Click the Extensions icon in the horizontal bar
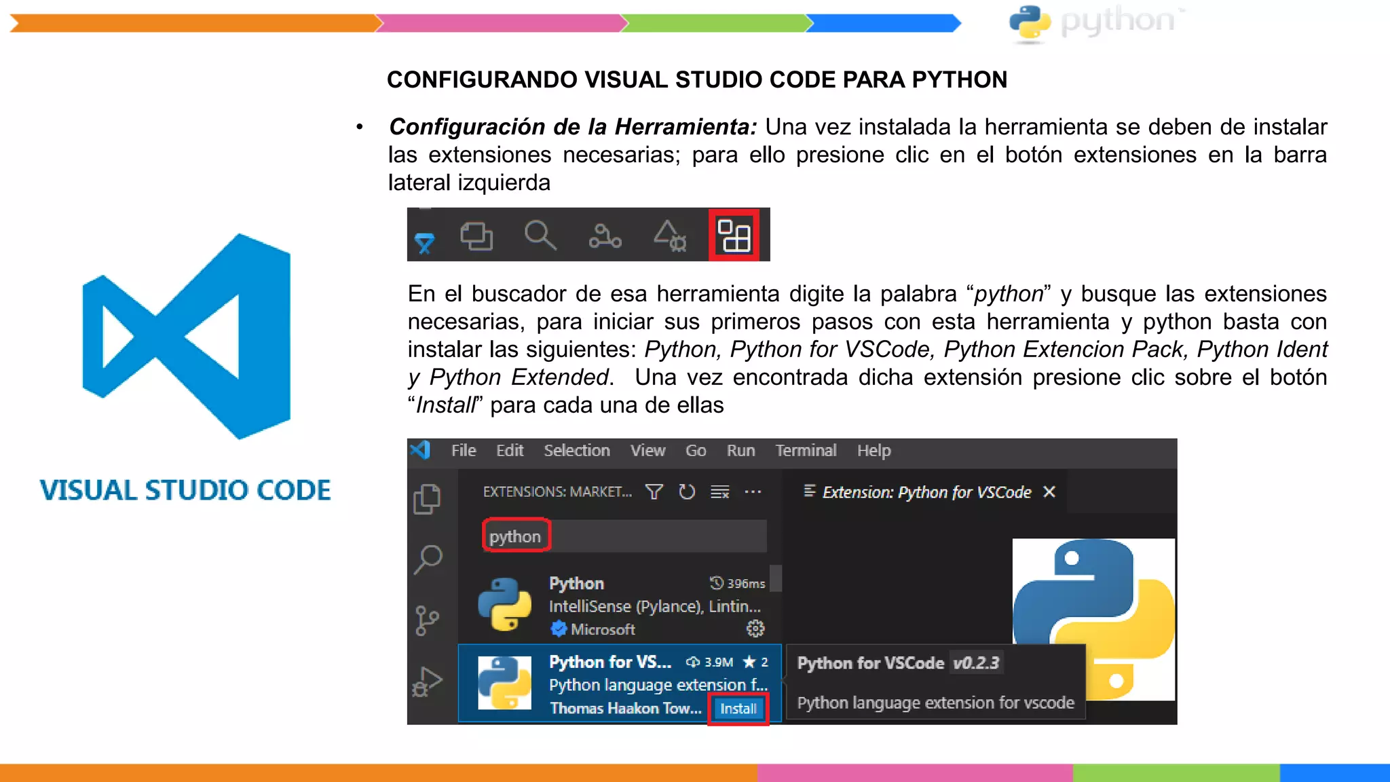The image size is (1390, 782). click(734, 236)
